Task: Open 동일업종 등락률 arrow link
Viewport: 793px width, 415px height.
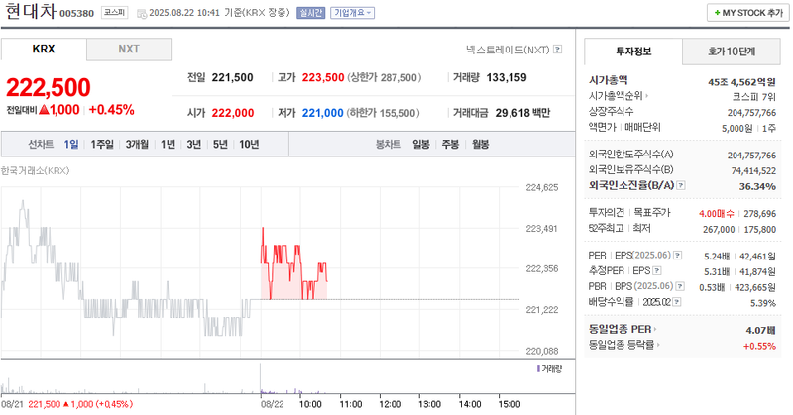Action: coord(658,345)
